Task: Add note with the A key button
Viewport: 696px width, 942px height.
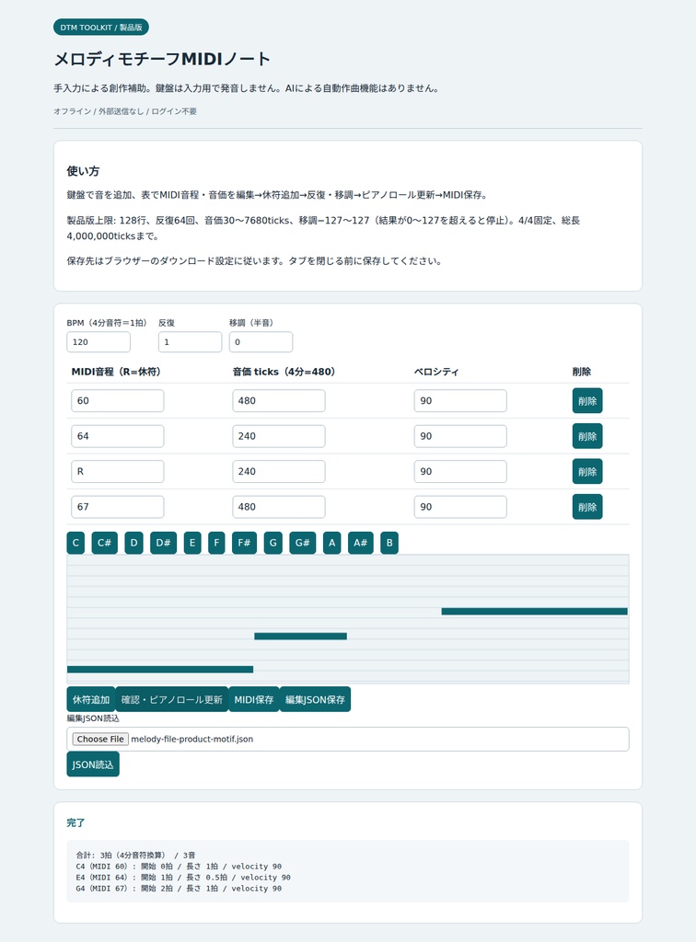Action: [331, 543]
